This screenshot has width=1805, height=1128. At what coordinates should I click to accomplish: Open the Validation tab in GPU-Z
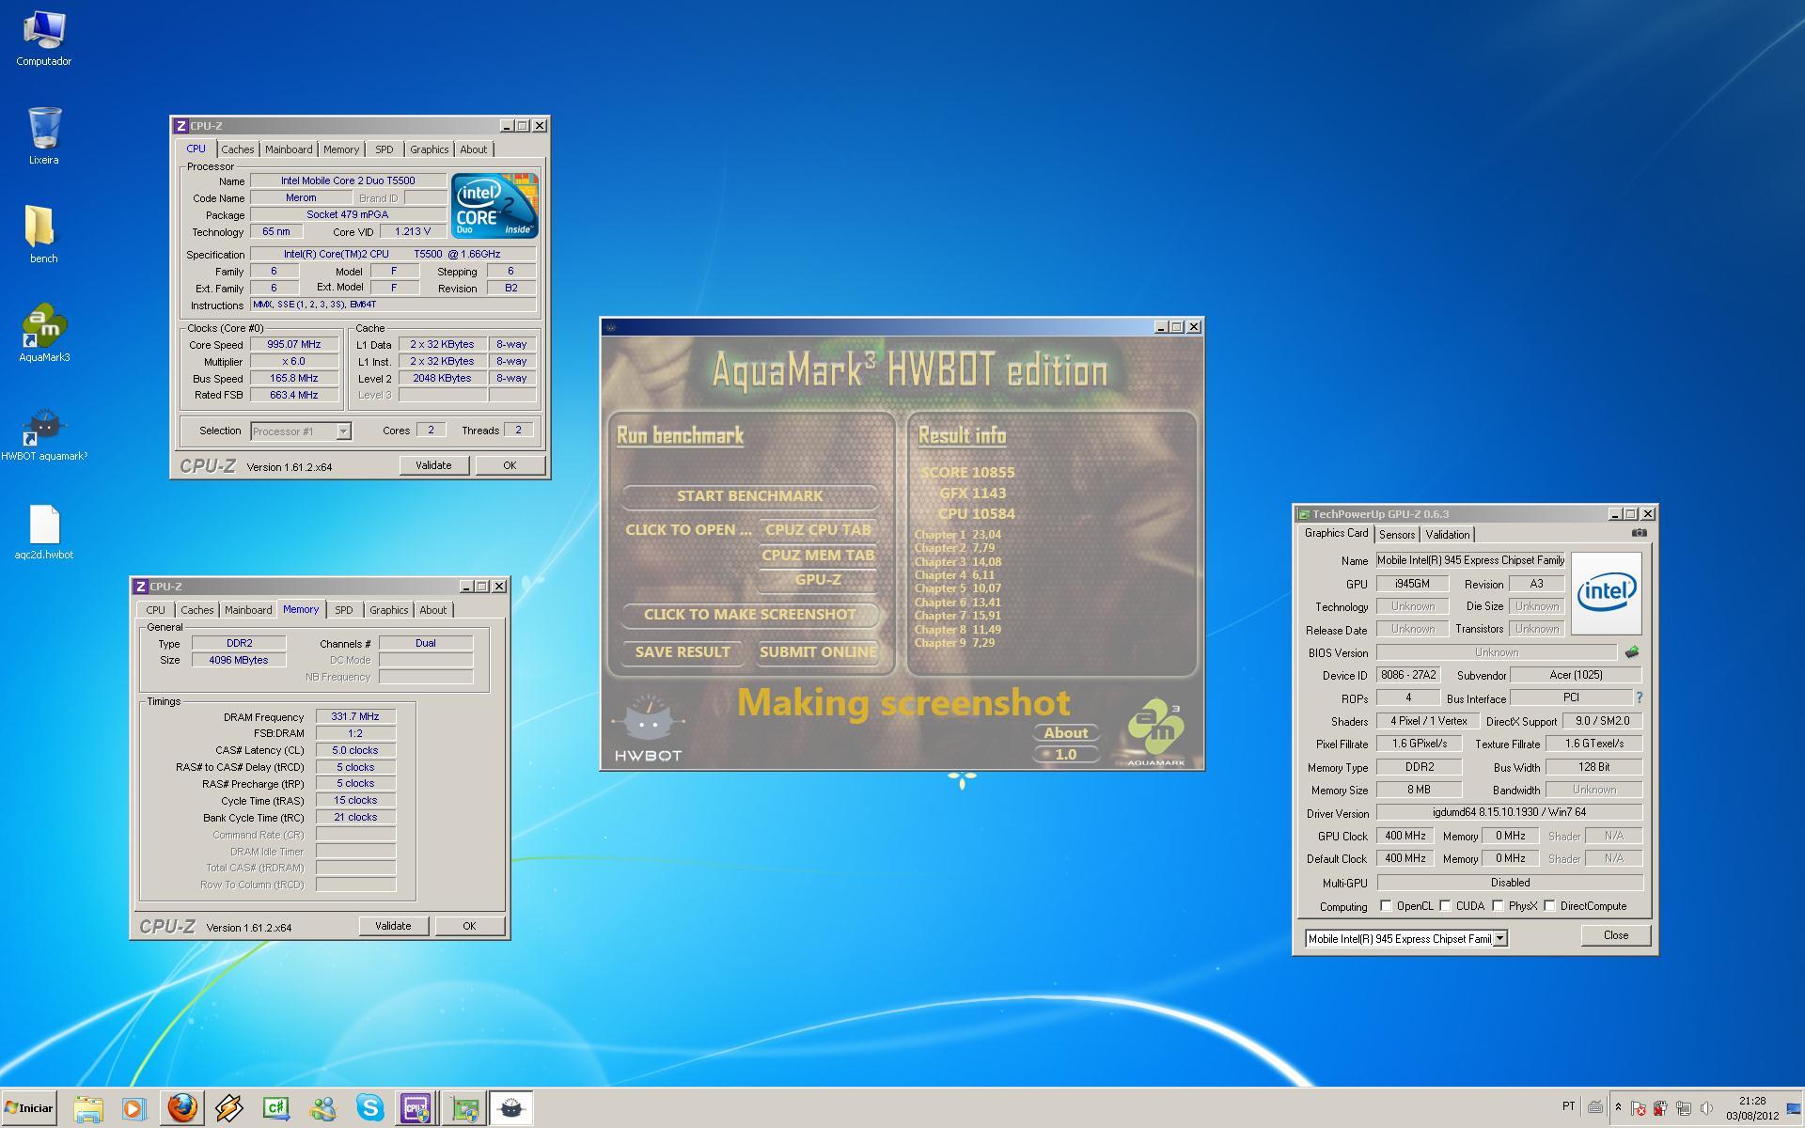click(1447, 534)
